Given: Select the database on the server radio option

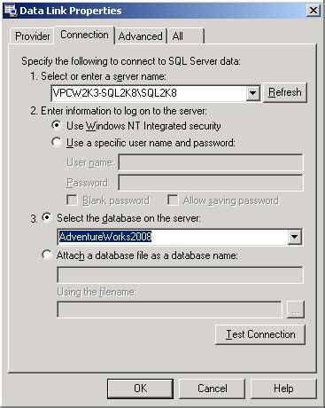Looking at the screenshot, I should pos(47,218).
